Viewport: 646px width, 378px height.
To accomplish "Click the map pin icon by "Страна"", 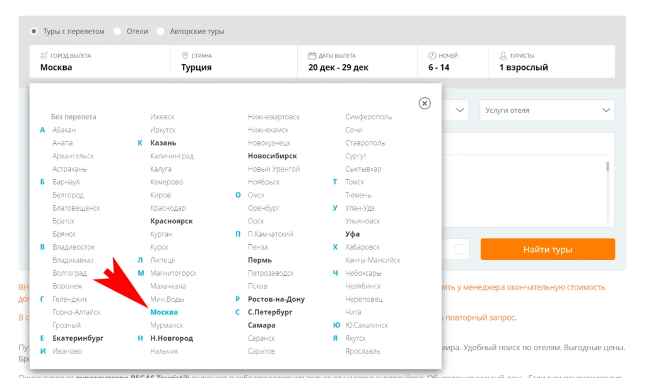I will point(185,56).
